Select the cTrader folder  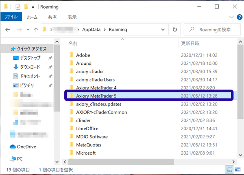83,120
